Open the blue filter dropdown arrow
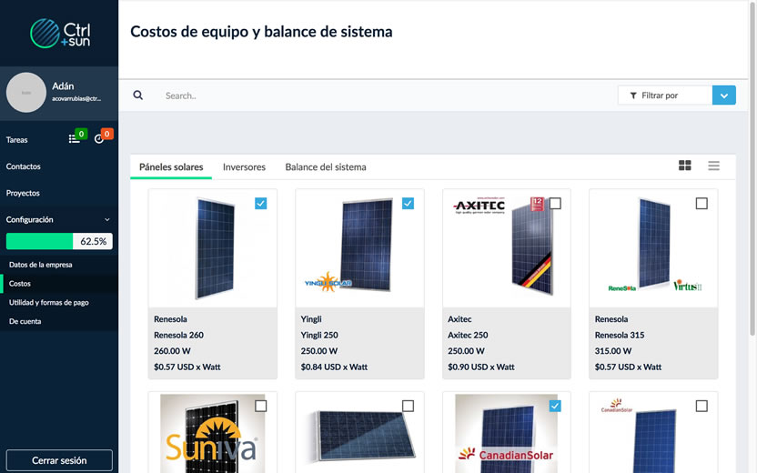The image size is (757, 473). pos(723,96)
